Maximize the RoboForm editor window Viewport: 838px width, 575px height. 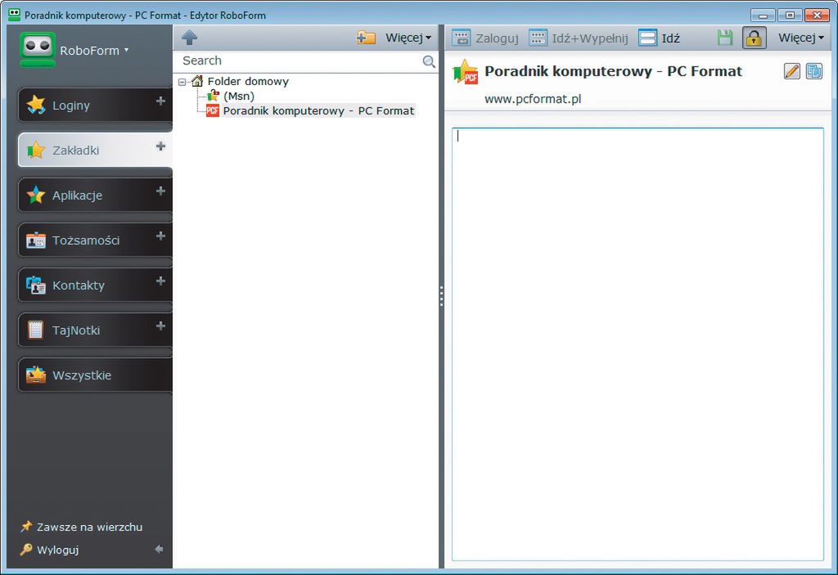(x=790, y=15)
